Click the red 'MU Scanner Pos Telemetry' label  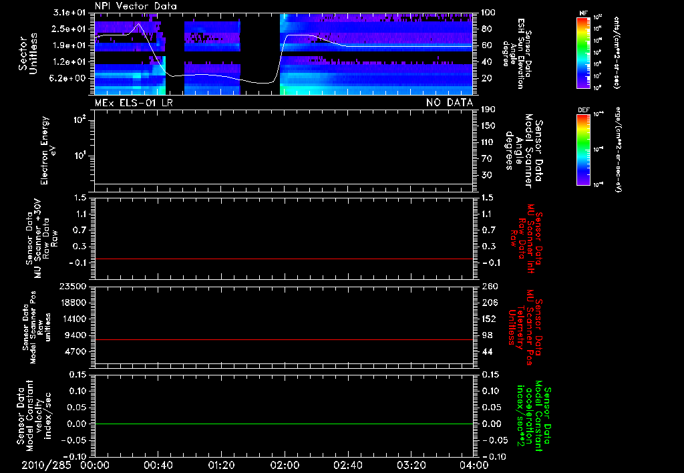pos(524,327)
